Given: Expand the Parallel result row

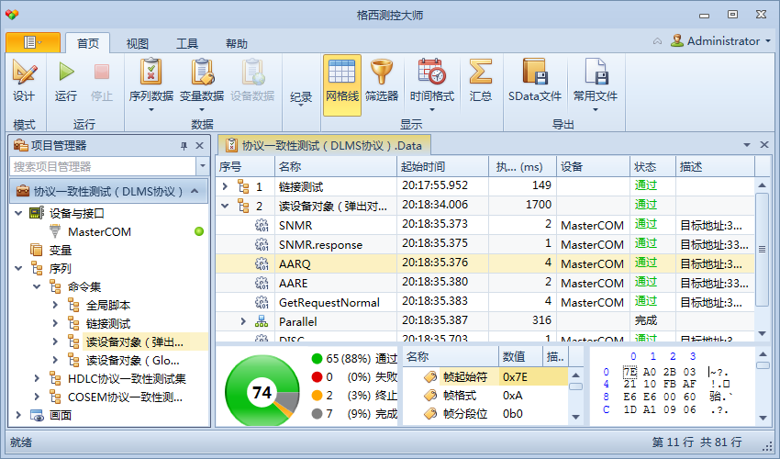Looking at the screenshot, I should coord(243,321).
